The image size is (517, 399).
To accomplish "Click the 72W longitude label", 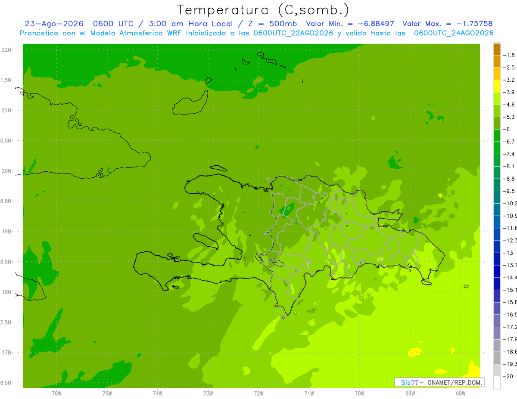I will (258, 393).
